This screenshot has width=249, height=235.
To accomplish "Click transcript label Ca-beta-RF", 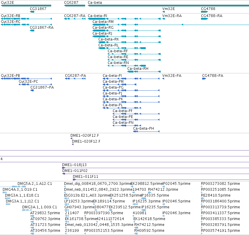I will (118, 51).
